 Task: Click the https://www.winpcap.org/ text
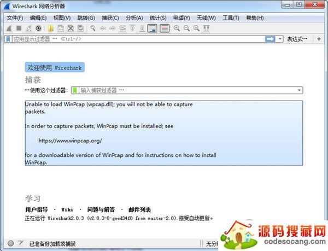71,141
